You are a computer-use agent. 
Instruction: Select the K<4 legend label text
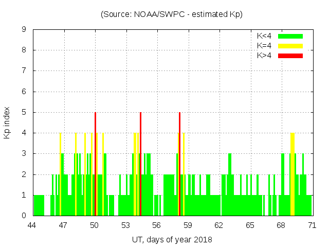[264, 36]
